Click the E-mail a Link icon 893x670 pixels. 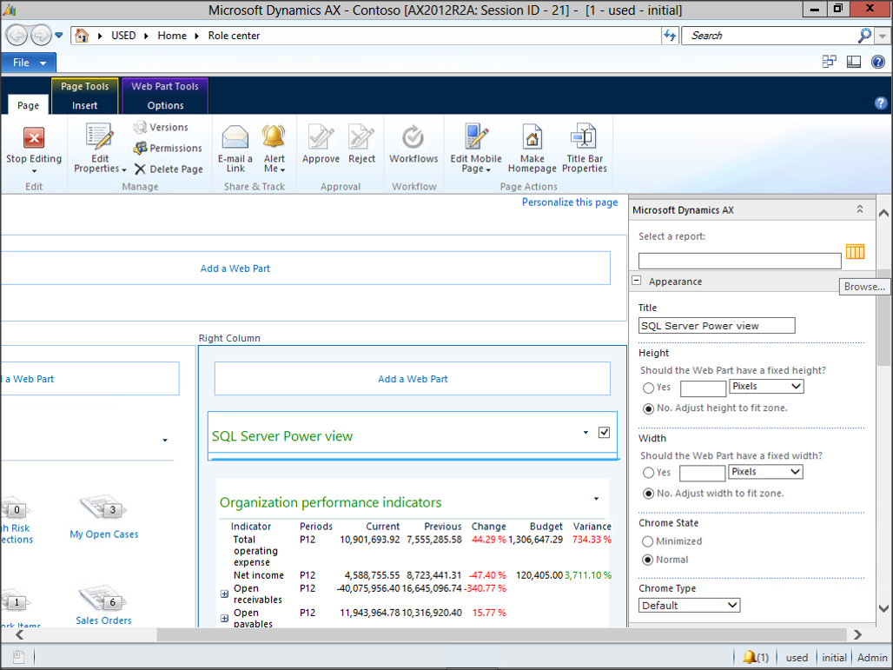(235, 138)
